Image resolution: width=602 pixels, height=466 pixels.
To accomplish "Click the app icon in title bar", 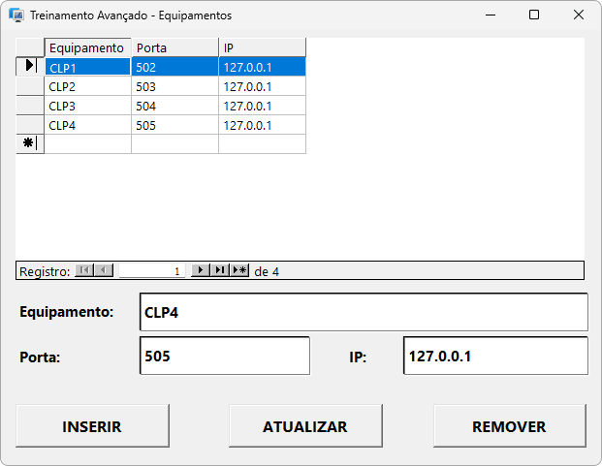I will [x=16, y=16].
